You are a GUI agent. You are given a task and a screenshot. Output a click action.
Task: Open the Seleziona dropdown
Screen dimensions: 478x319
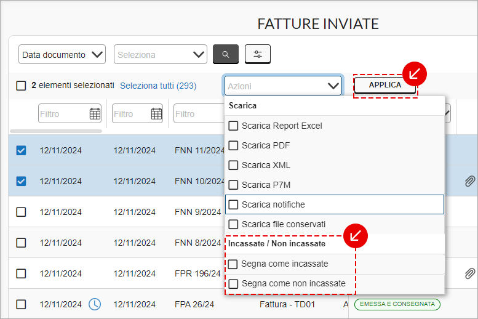[161, 54]
